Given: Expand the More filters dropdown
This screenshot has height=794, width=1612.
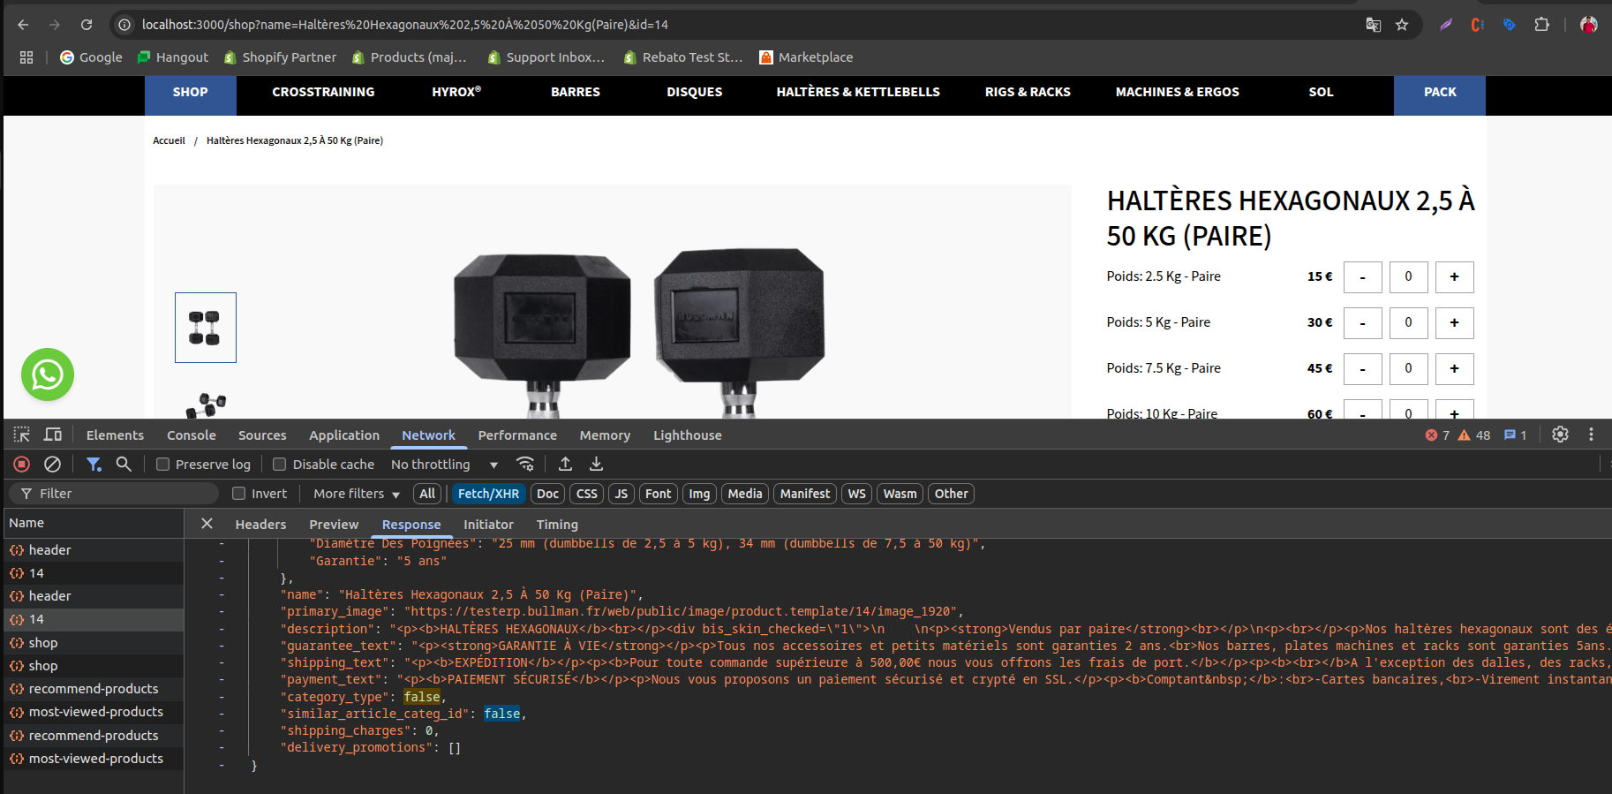Looking at the screenshot, I should tap(357, 494).
